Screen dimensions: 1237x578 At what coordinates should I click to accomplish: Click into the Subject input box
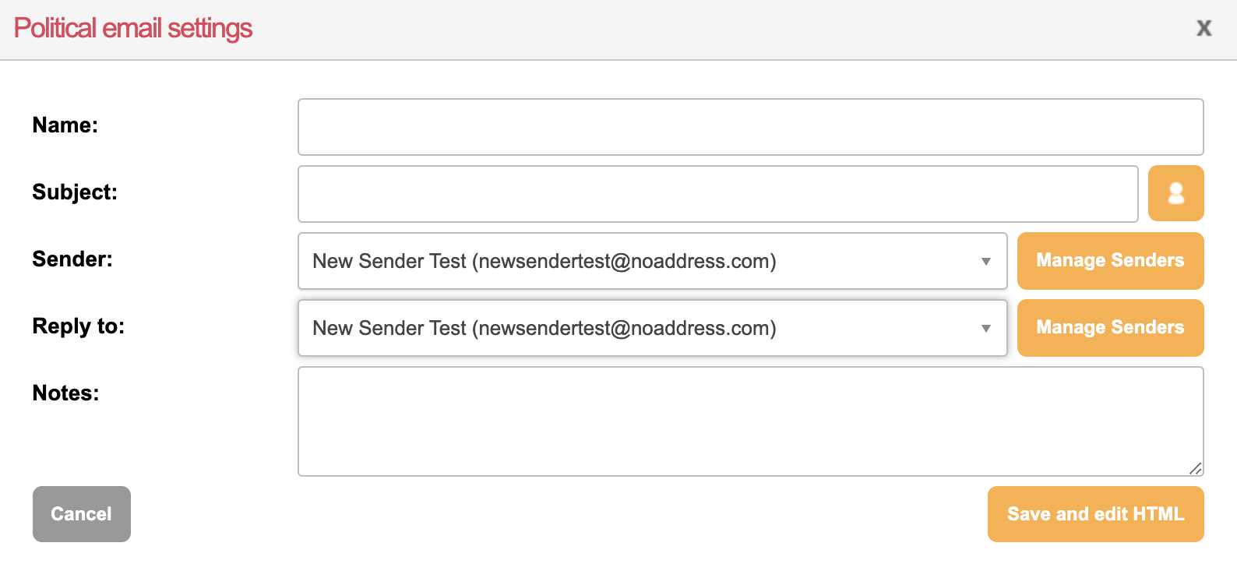point(717,194)
